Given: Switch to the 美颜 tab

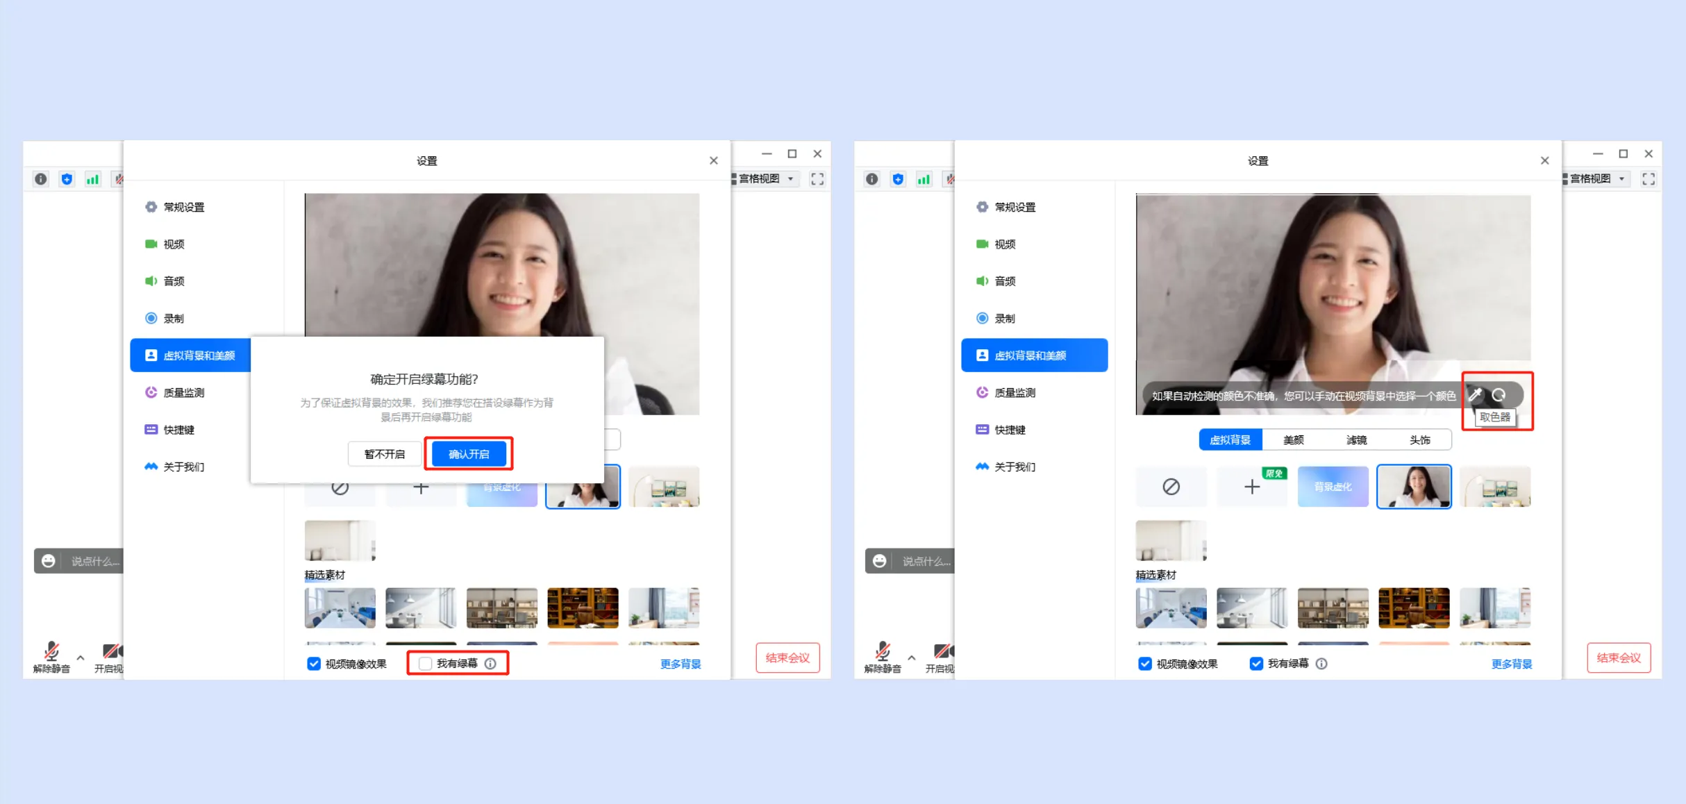Looking at the screenshot, I should pos(1293,439).
